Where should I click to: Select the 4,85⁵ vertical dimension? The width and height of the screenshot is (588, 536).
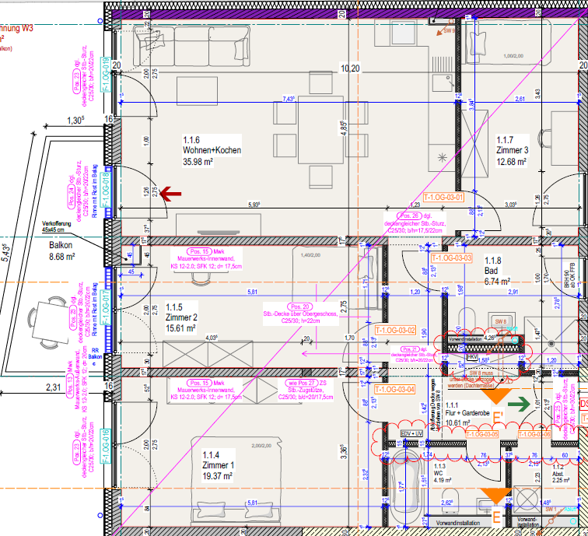(x=344, y=128)
